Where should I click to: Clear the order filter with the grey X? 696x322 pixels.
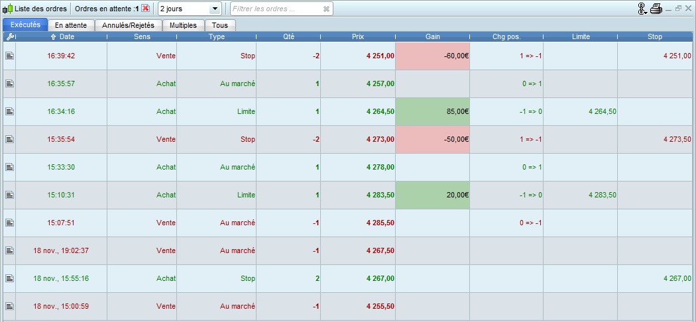point(325,9)
